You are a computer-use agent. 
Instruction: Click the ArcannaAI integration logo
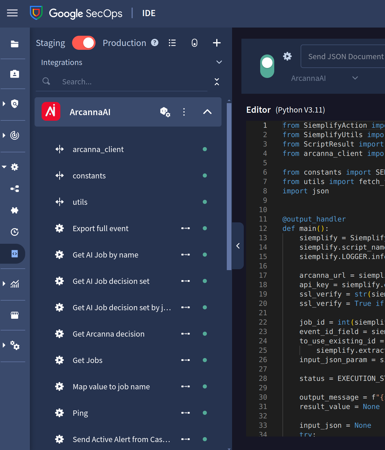(51, 111)
